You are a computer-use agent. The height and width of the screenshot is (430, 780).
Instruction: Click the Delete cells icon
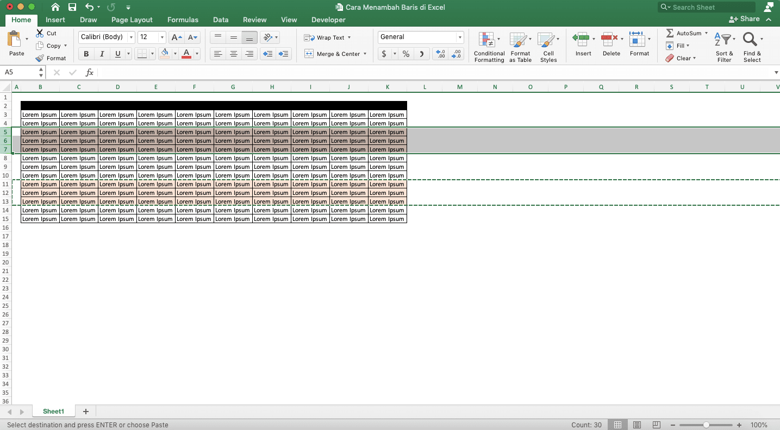click(x=610, y=39)
